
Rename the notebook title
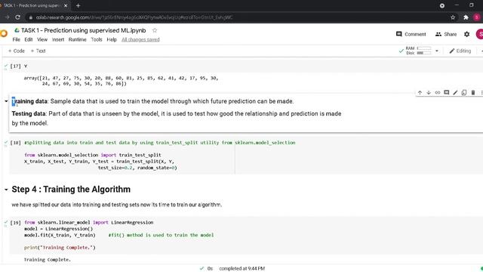click(x=84, y=30)
